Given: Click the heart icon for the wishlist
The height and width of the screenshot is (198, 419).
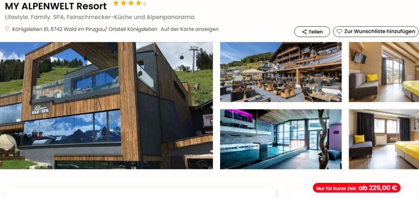Looking at the screenshot, I should (x=339, y=32).
